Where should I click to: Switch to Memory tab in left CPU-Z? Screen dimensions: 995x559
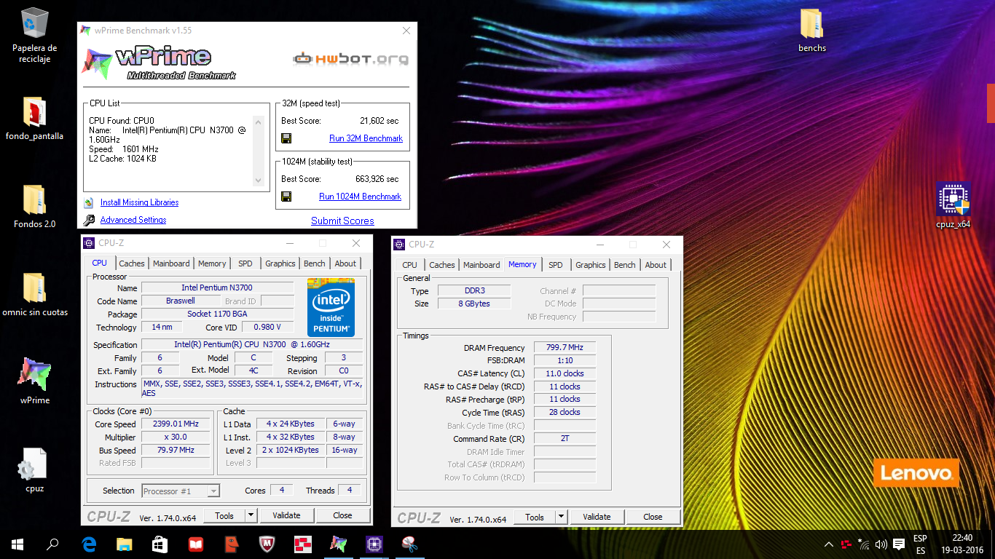pyautogui.click(x=212, y=263)
